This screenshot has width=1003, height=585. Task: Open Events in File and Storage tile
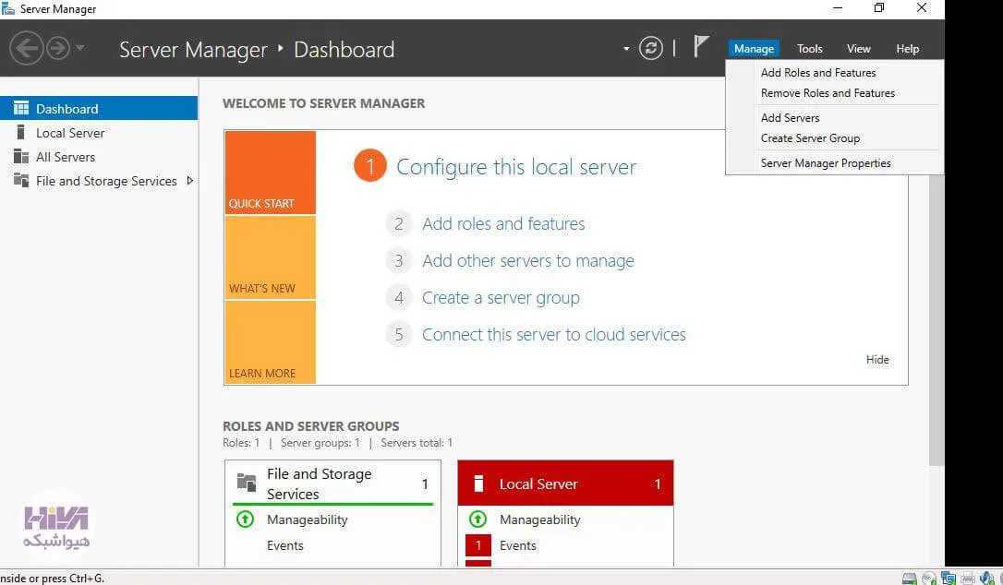point(285,546)
